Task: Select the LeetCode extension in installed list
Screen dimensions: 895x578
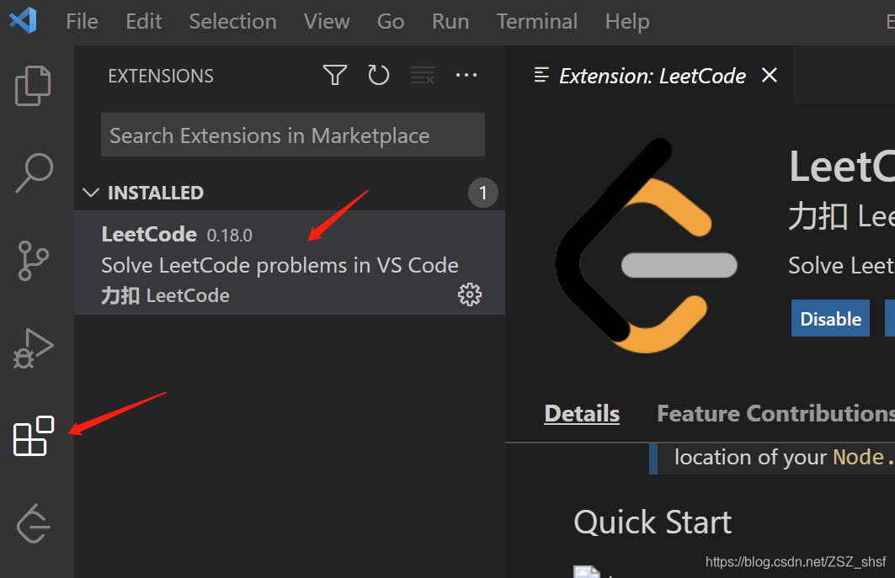Action: (290, 262)
